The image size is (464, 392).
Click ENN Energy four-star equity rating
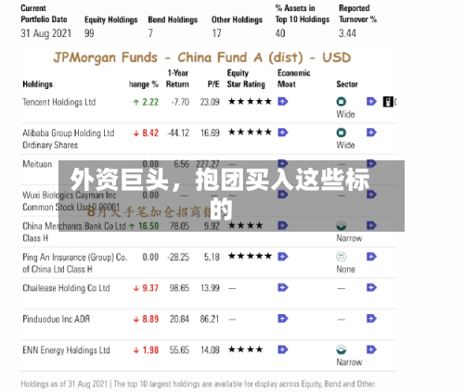tap(245, 349)
